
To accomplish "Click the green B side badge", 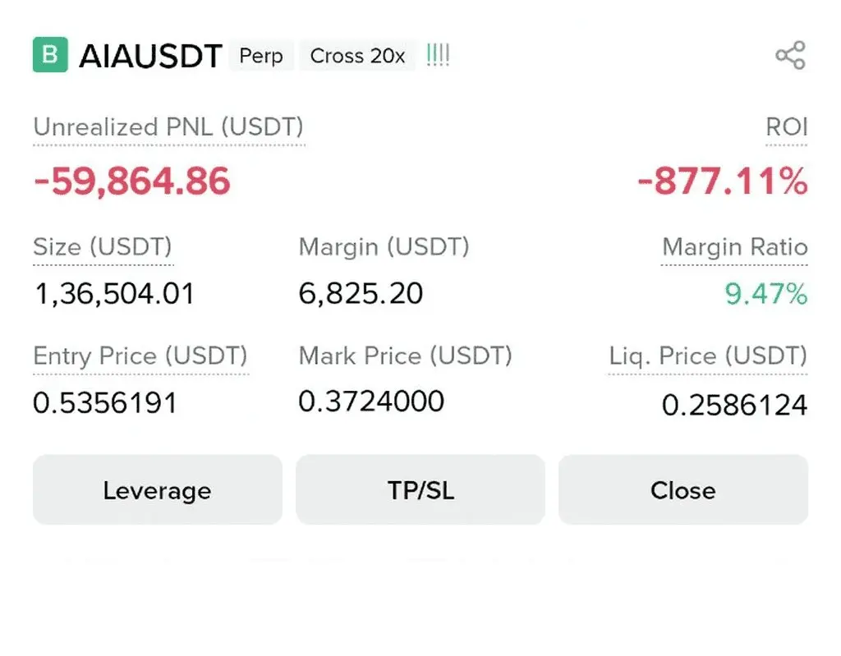I will click(x=50, y=55).
